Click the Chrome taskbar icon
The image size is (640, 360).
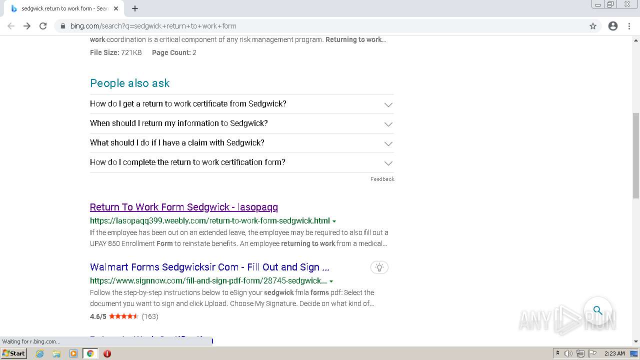coord(90,353)
